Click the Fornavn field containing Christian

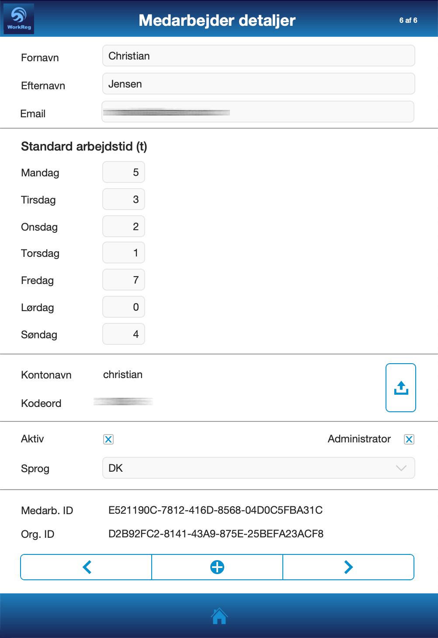[x=258, y=56]
